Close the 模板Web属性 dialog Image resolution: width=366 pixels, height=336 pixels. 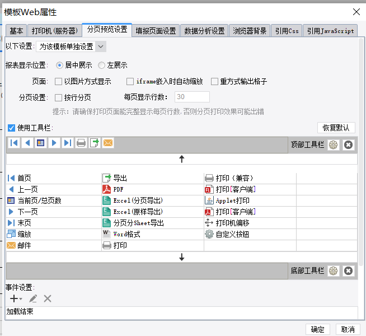[x=356, y=12]
